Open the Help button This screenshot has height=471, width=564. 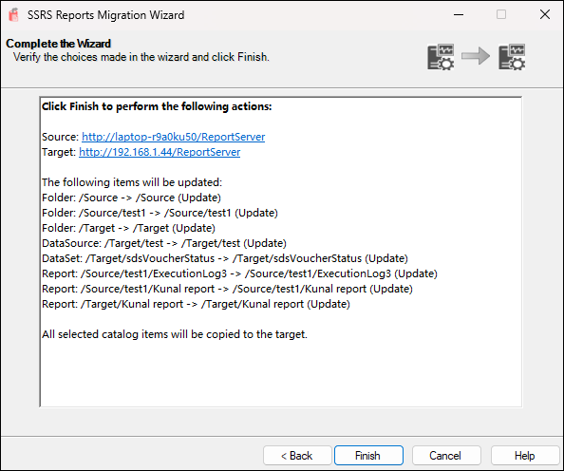(x=525, y=456)
